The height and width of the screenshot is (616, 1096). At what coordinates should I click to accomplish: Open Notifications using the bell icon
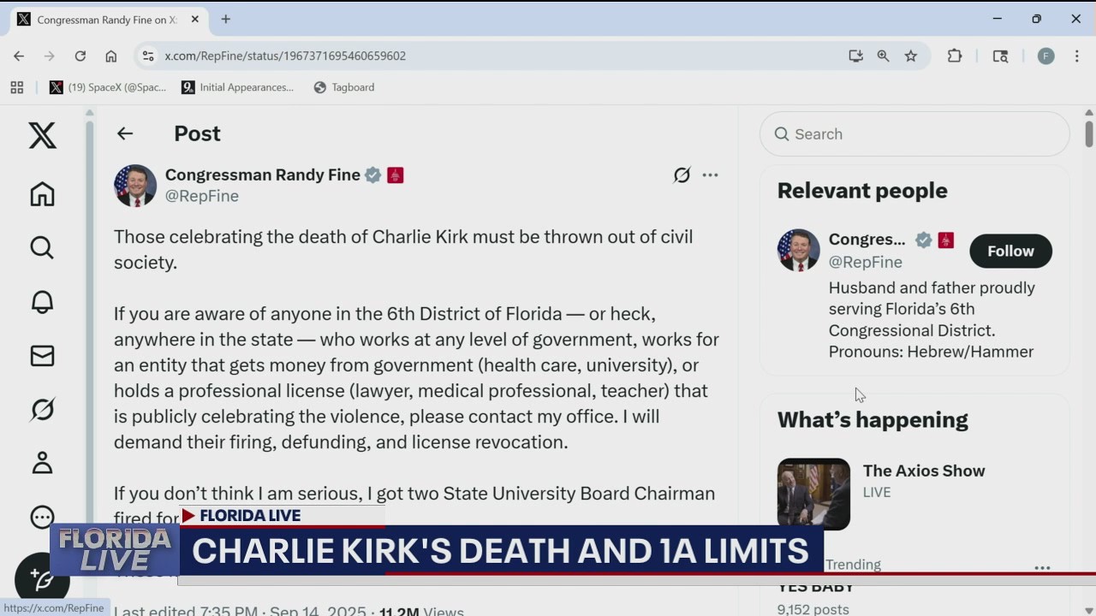click(42, 302)
